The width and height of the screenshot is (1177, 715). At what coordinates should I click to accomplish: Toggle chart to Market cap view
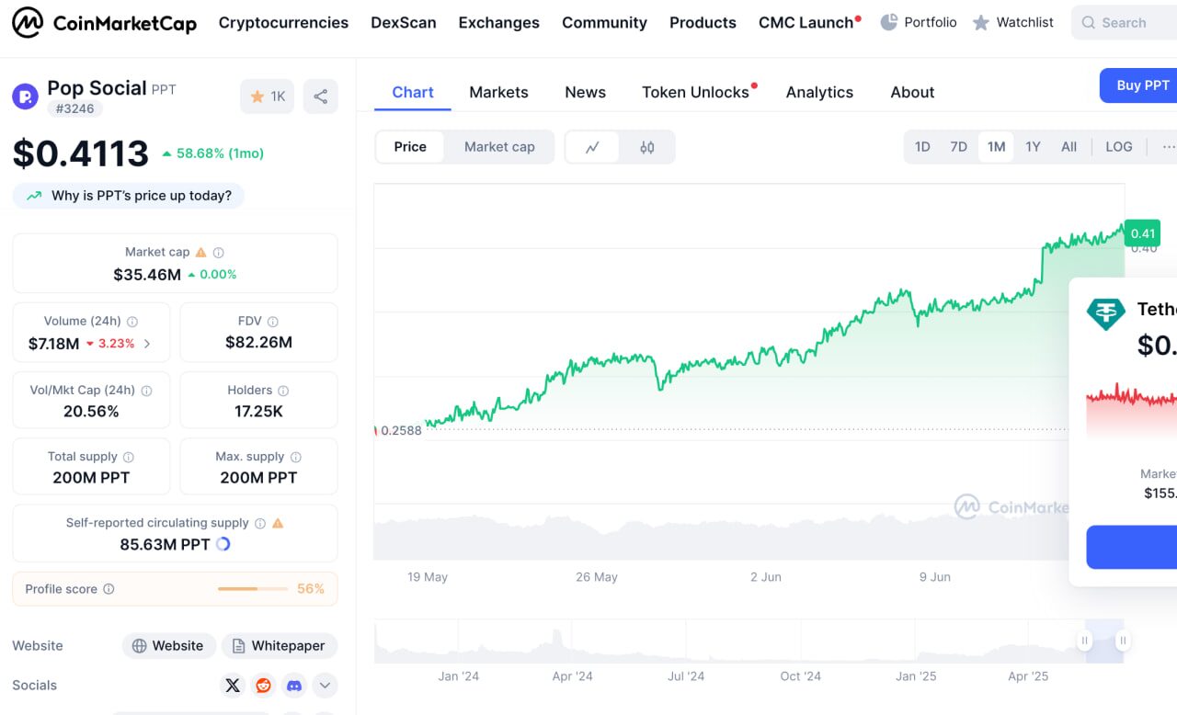(x=499, y=147)
